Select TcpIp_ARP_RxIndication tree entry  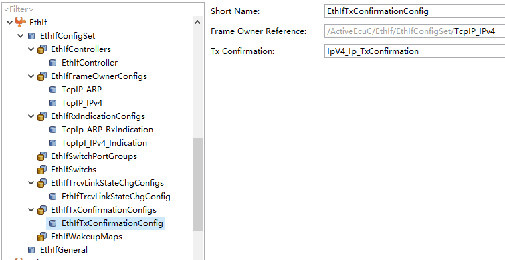pos(107,130)
